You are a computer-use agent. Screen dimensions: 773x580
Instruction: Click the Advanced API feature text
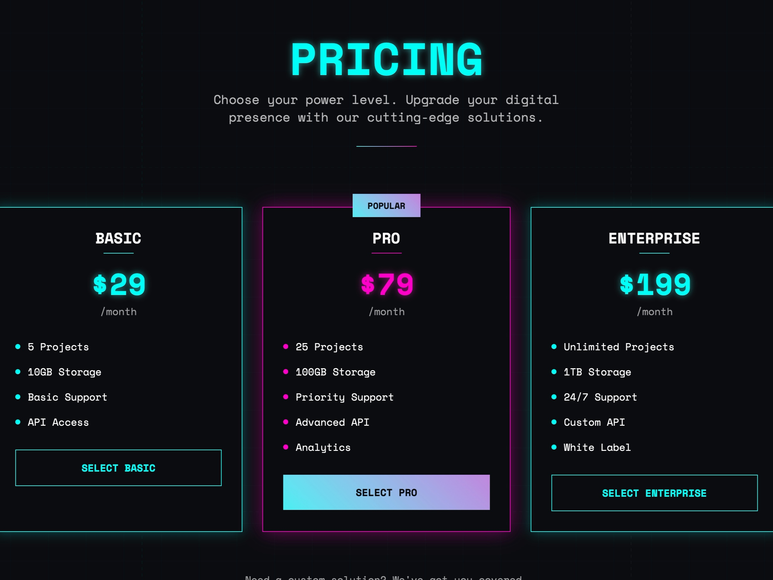[x=332, y=422]
